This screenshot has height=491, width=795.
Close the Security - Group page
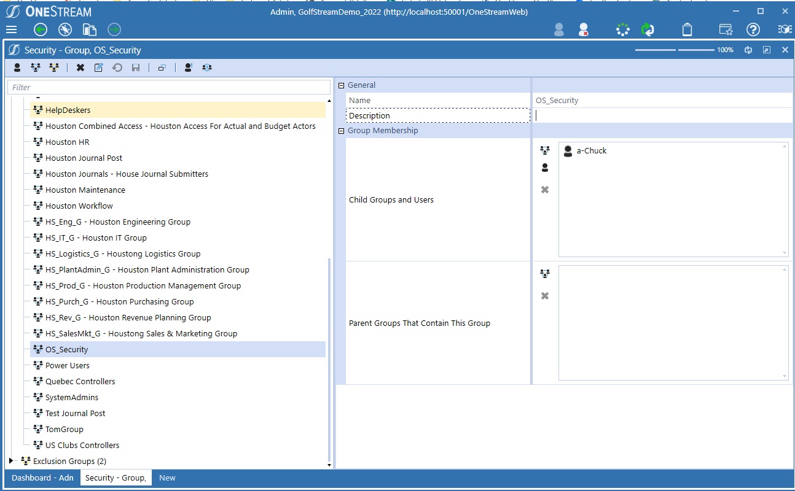click(x=785, y=50)
